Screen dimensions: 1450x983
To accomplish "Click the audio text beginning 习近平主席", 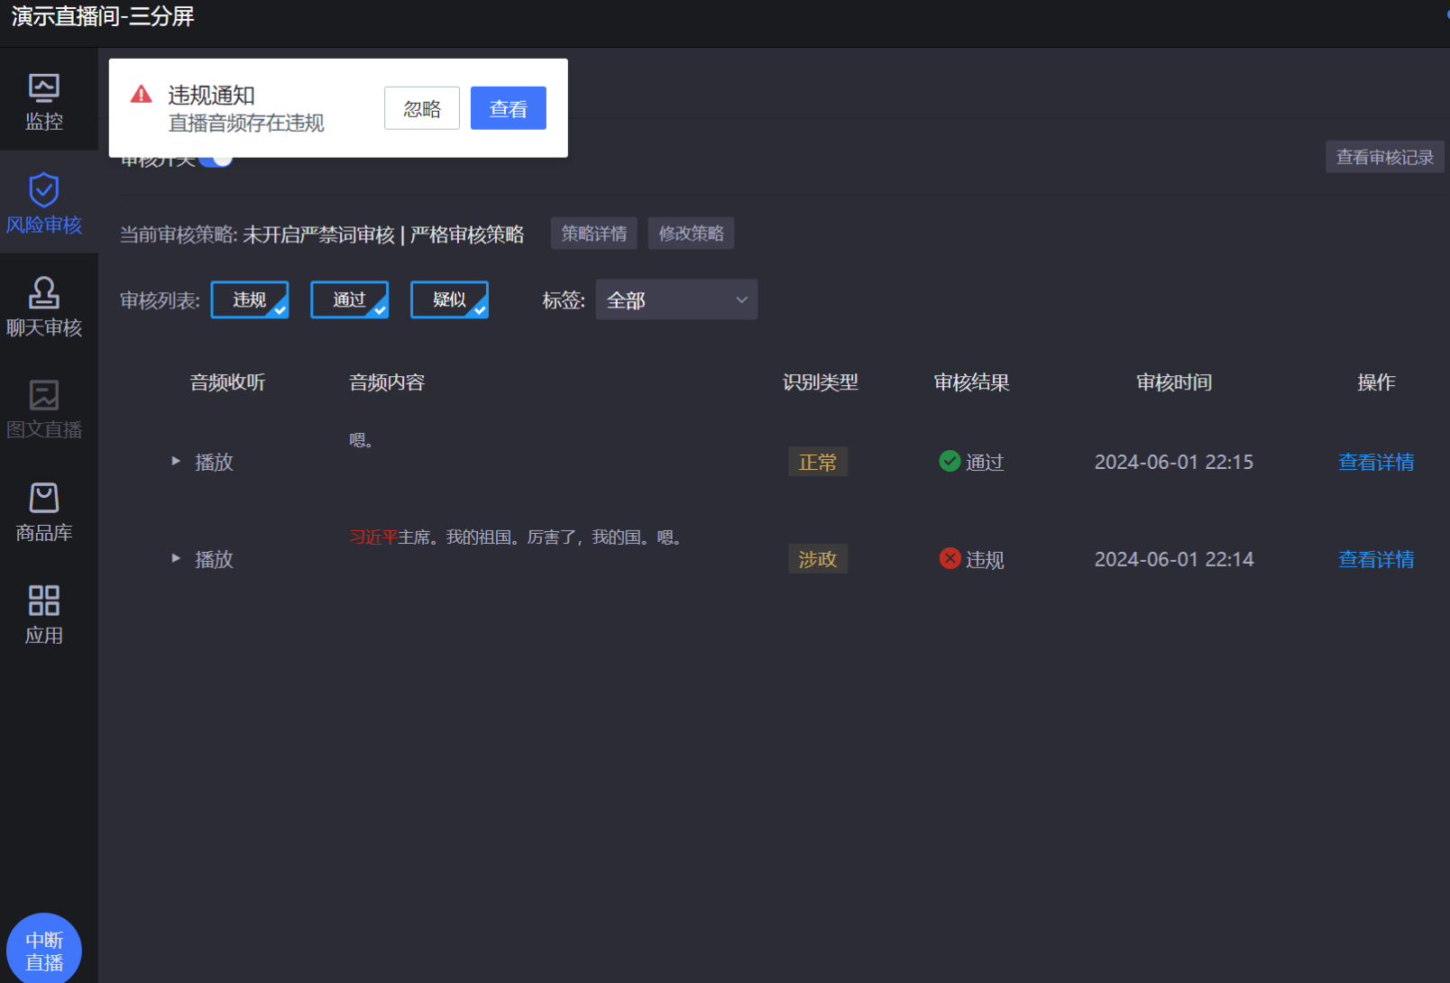I will pyautogui.click(x=516, y=537).
